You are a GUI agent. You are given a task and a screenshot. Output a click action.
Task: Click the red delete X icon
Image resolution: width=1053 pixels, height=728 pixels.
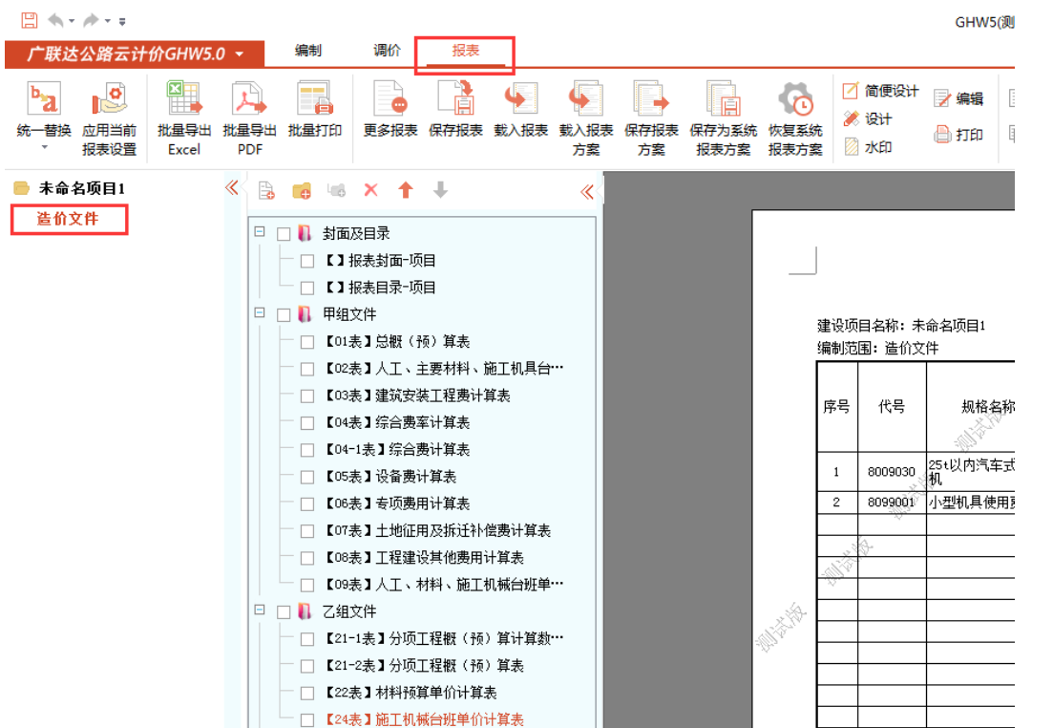pyautogui.click(x=370, y=190)
